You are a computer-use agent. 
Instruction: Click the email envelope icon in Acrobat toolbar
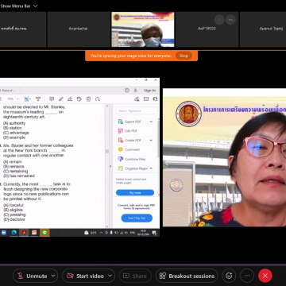point(146,99)
